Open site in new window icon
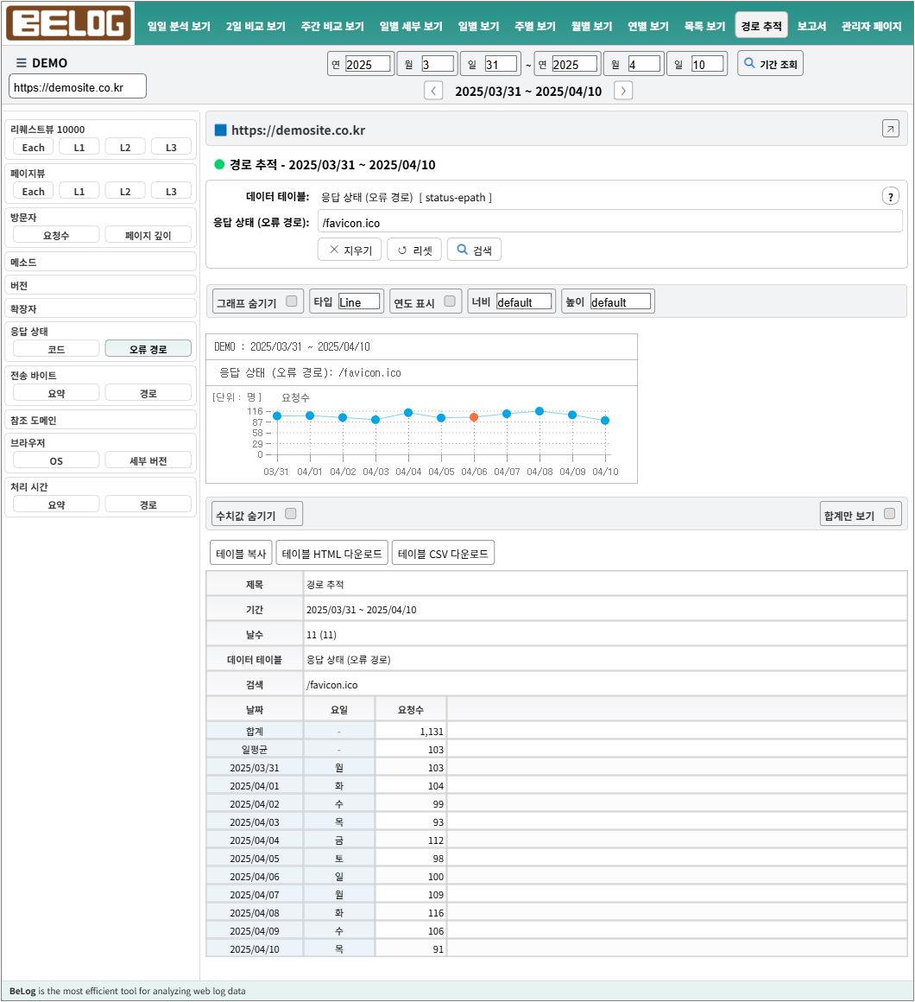 coord(891,129)
